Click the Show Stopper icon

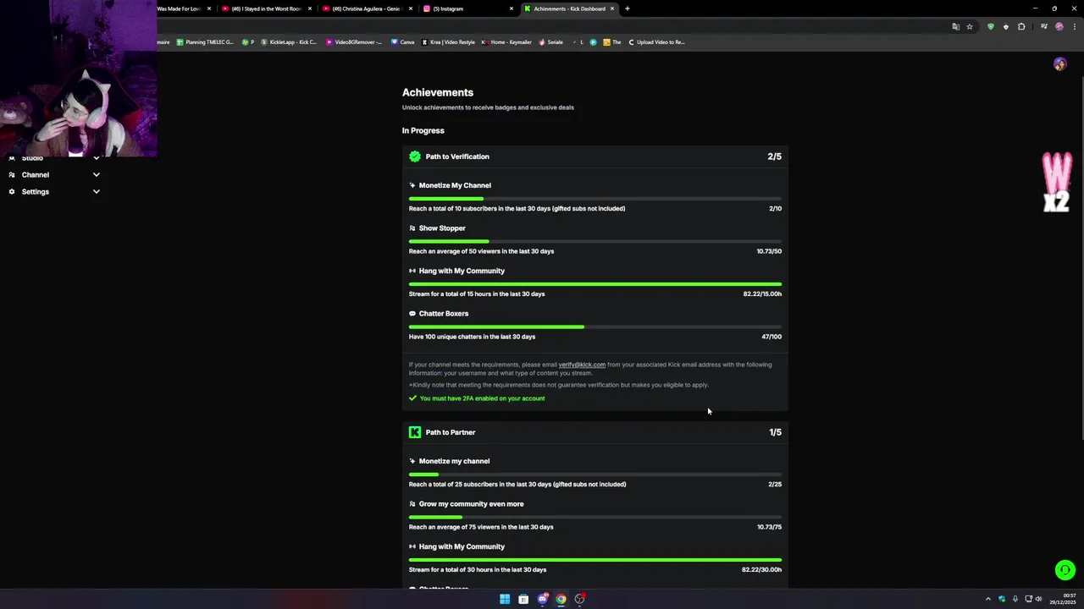coord(412,228)
